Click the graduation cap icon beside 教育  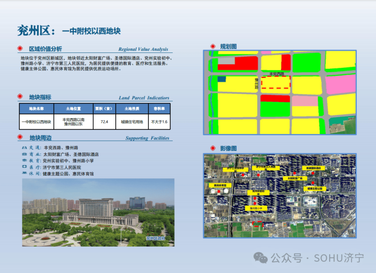coord(24,161)
